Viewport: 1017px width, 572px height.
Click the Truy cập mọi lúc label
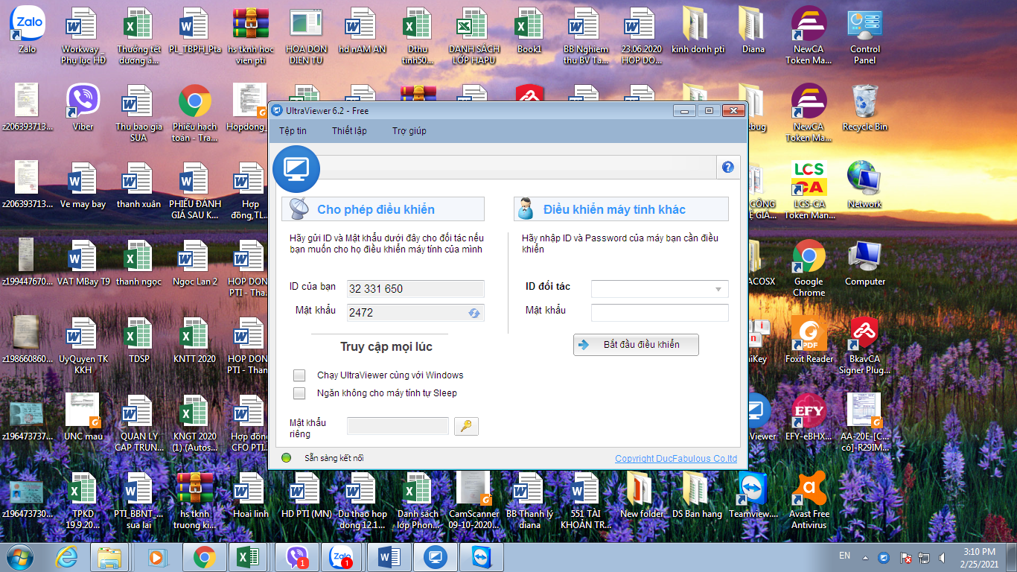(386, 346)
